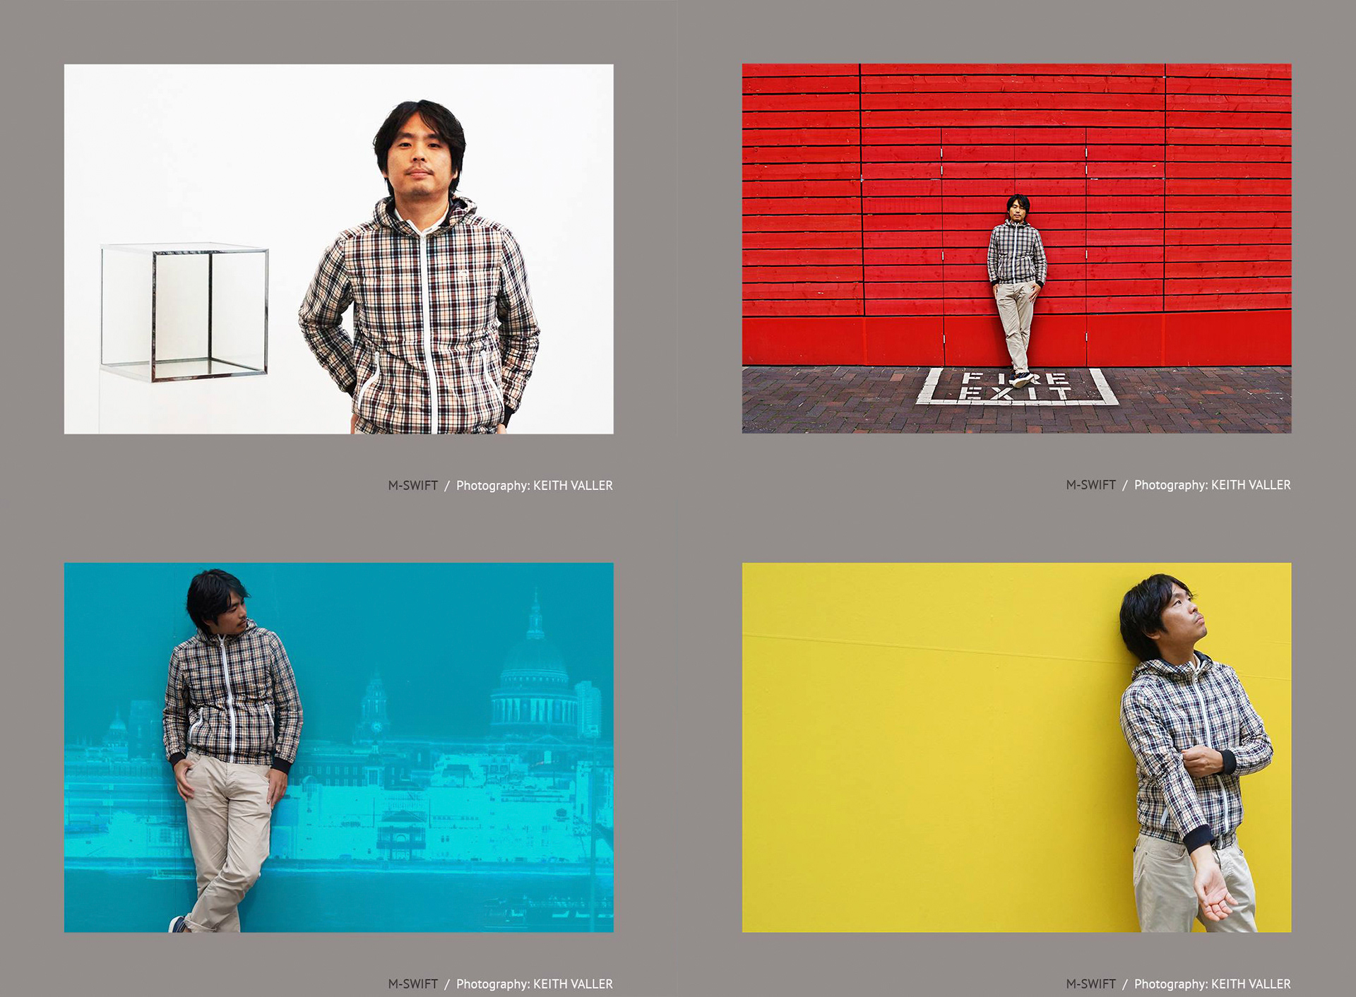Click Photography: KEITH VALLER under yellow photo

coord(1212,984)
